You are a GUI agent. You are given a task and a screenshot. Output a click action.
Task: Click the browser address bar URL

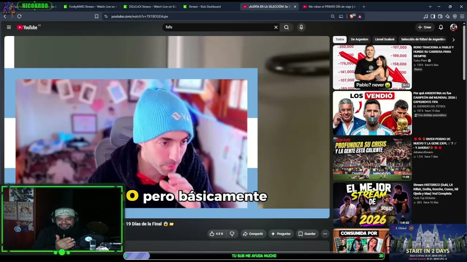[139, 16]
